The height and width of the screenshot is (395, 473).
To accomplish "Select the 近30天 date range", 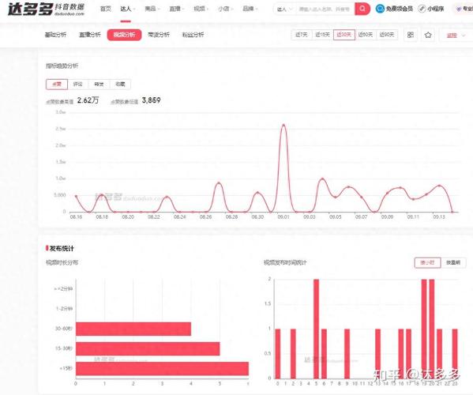I will (x=343, y=35).
